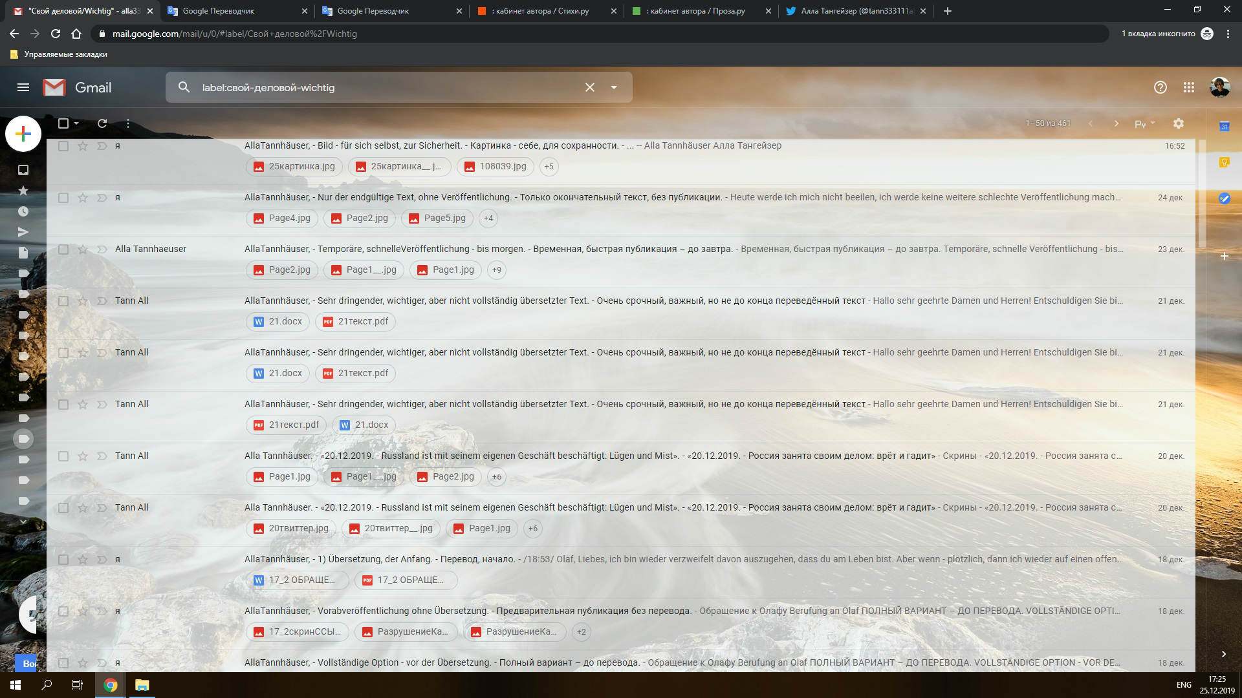
Task: Click the Gmail logo
Action: point(77,87)
